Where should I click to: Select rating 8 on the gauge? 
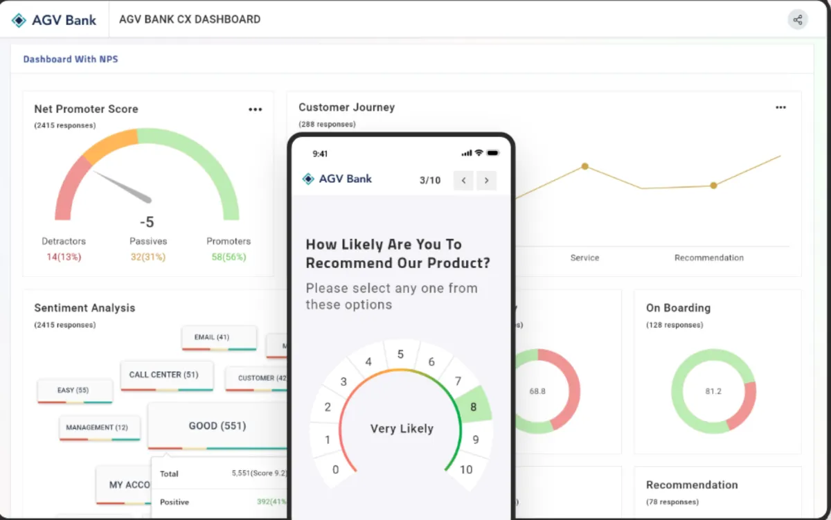coord(474,406)
